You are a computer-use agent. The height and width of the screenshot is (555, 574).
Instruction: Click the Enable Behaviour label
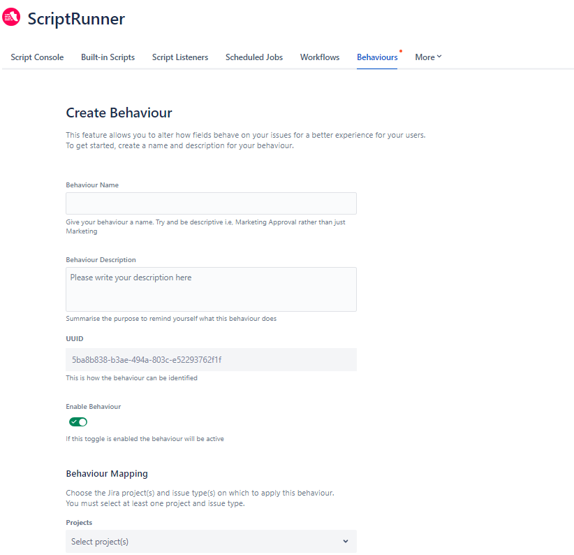tap(94, 407)
